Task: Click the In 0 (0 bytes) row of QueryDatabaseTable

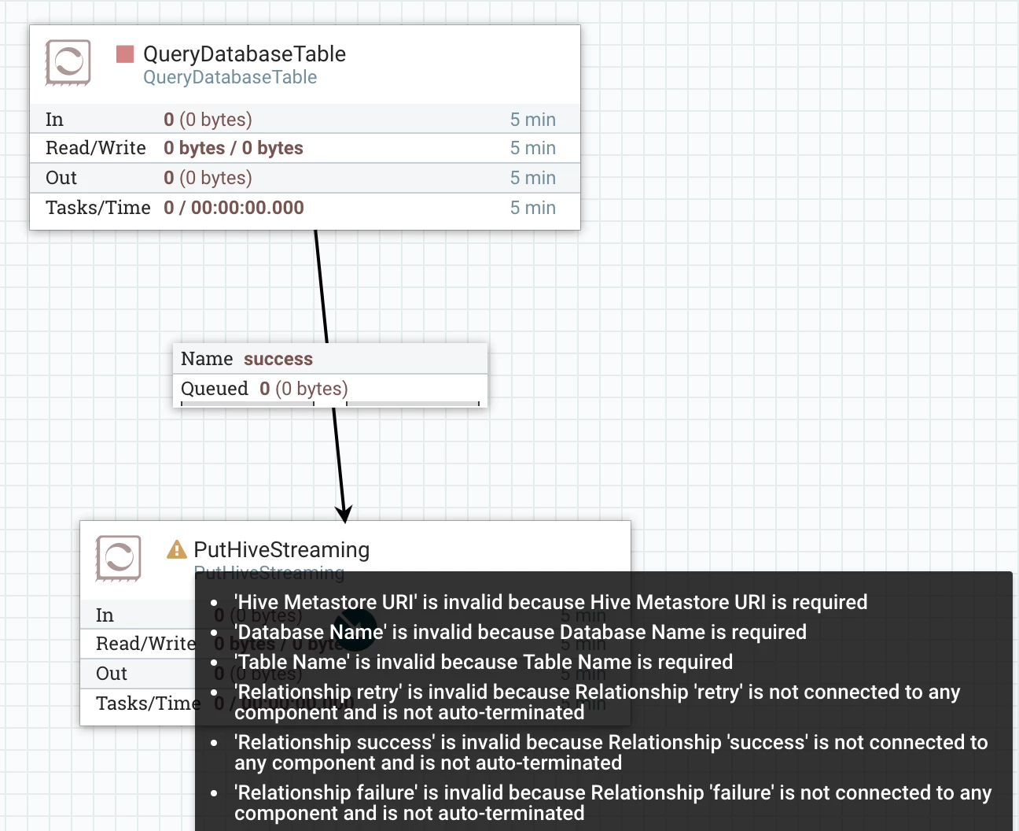Action: (x=305, y=120)
